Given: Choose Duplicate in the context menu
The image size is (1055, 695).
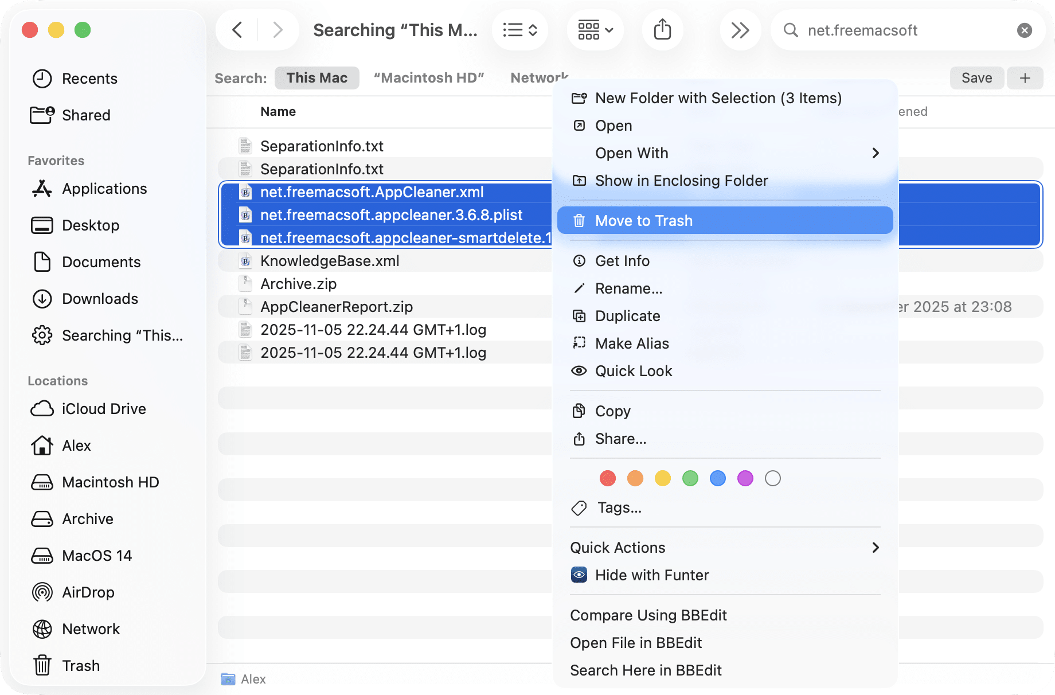Looking at the screenshot, I should click(x=725, y=316).
